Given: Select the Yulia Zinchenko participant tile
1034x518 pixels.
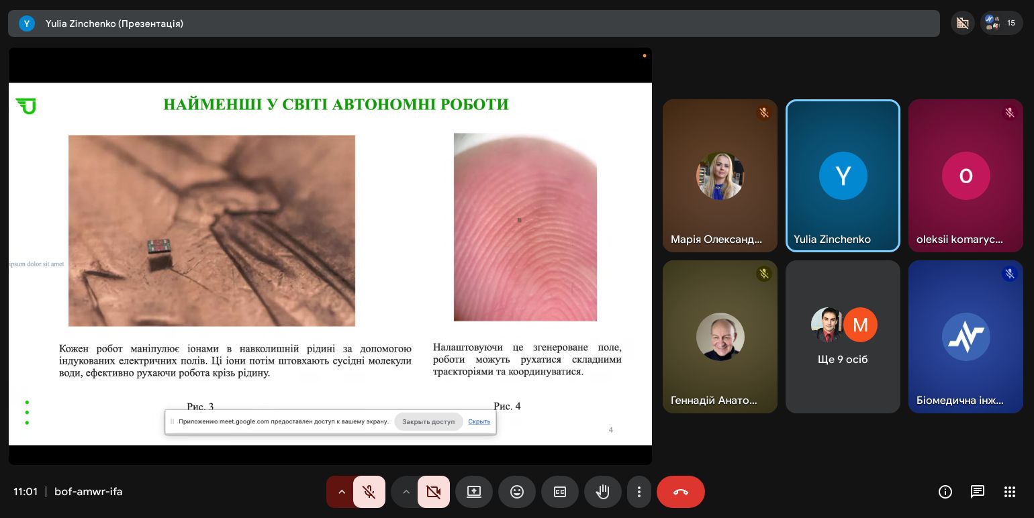Looking at the screenshot, I should click(843, 176).
